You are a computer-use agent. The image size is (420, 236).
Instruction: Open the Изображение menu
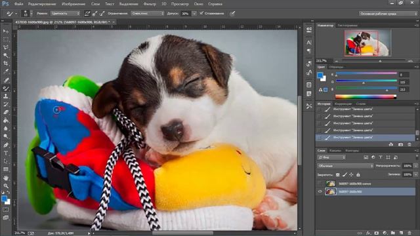[73, 4]
